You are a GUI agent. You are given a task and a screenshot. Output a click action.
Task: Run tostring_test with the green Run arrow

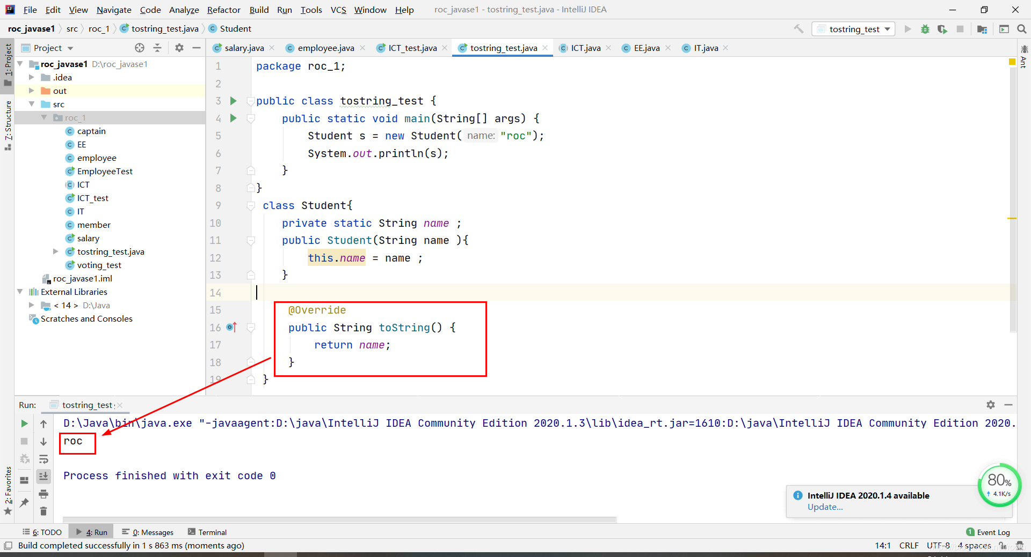coord(907,29)
